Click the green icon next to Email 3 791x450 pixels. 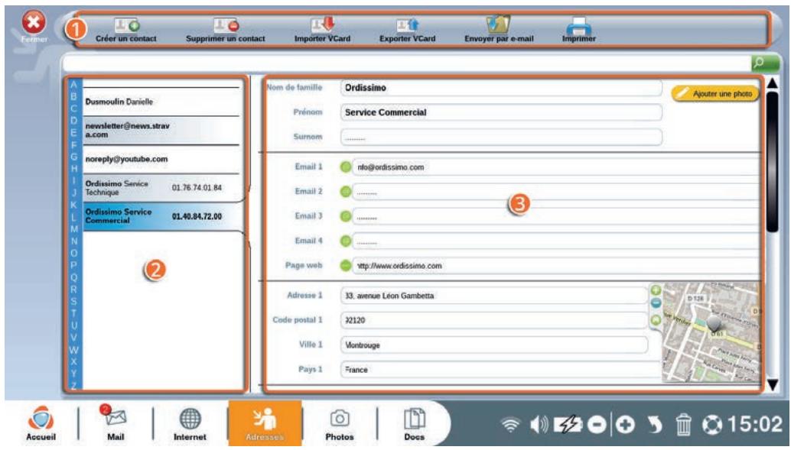(x=346, y=216)
